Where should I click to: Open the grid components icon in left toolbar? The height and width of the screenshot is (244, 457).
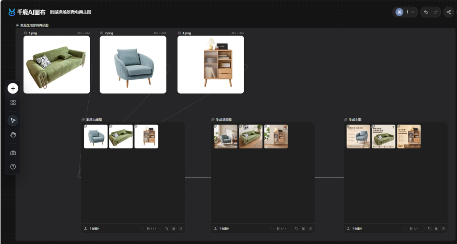coord(13,103)
